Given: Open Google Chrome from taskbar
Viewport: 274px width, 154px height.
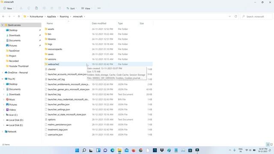Looking at the screenshot, I should tap(141, 150).
